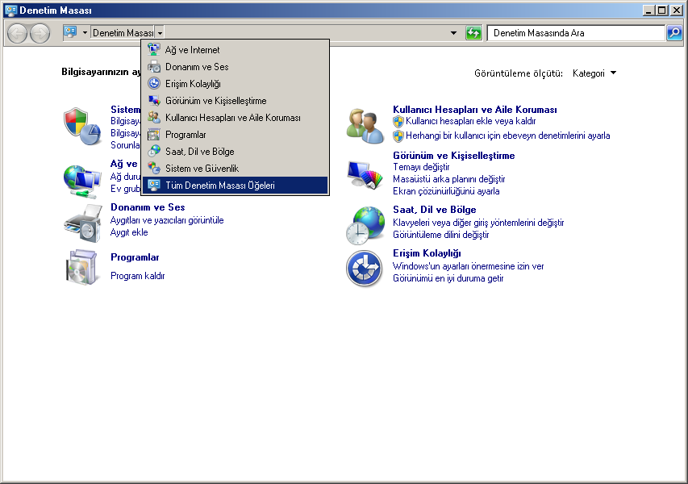Click shield icon beside Kullanıcı hesapları ekle

pos(398,122)
